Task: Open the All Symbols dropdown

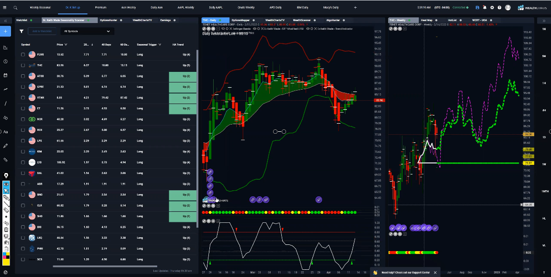Action: click(87, 31)
